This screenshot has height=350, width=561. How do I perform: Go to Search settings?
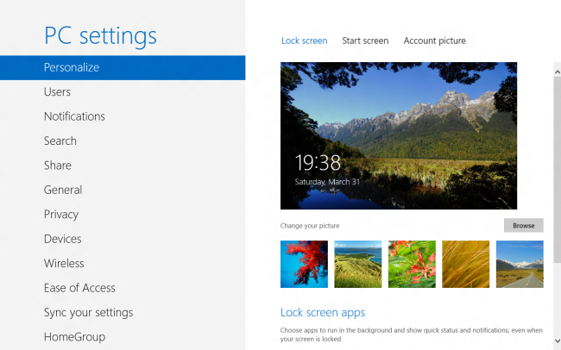pyautogui.click(x=60, y=141)
